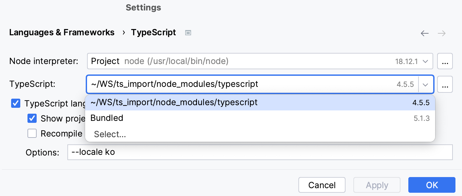
Task: Click the forward navigation arrow
Action: [x=441, y=33]
